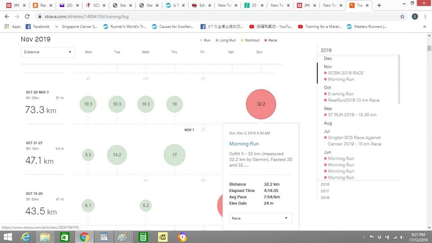Click the browser address bar URL

coord(121,17)
